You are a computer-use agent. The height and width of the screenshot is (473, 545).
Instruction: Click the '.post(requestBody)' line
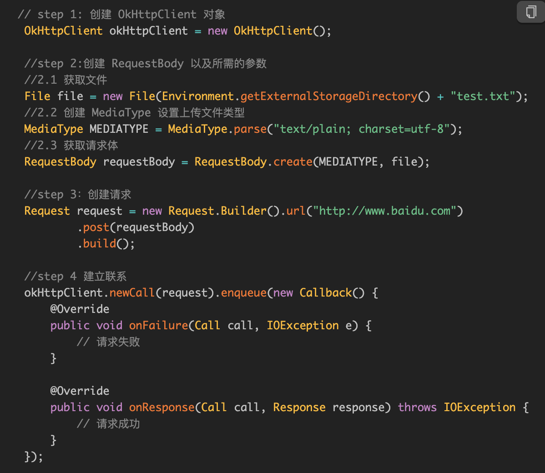click(136, 228)
